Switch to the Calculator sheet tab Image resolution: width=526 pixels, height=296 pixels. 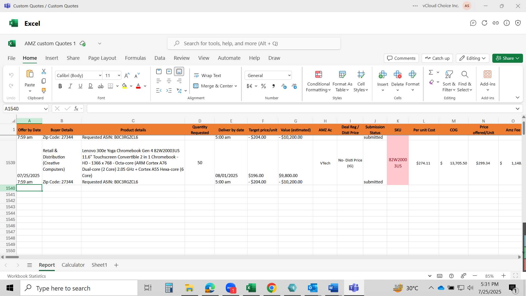(73, 265)
